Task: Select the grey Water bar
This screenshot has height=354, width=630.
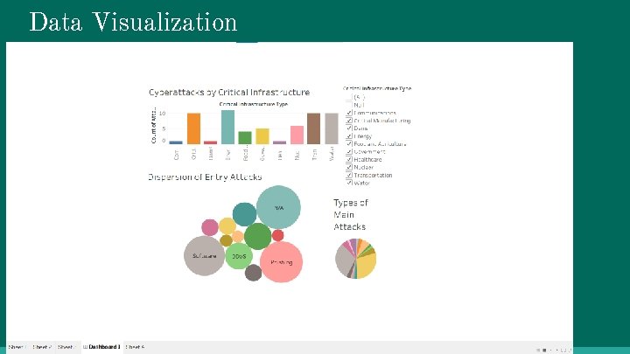Action: coord(332,128)
